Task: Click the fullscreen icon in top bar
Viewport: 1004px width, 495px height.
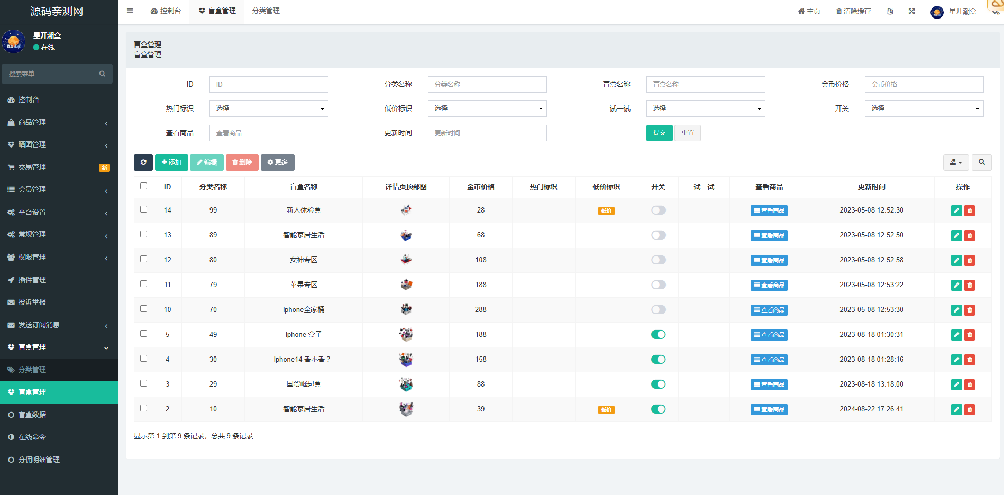Action: click(911, 11)
